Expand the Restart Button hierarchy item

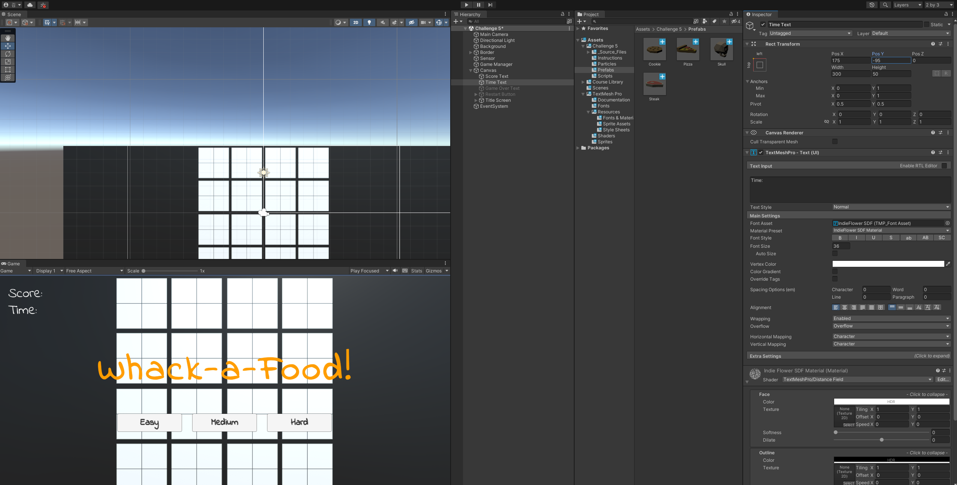pyautogui.click(x=476, y=94)
